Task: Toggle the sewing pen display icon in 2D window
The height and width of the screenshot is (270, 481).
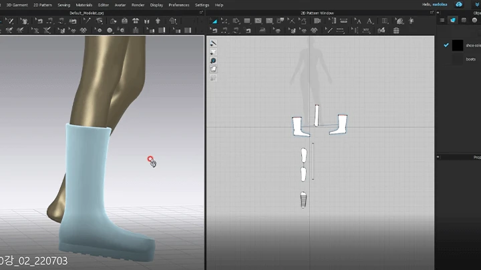Action: [x=213, y=43]
